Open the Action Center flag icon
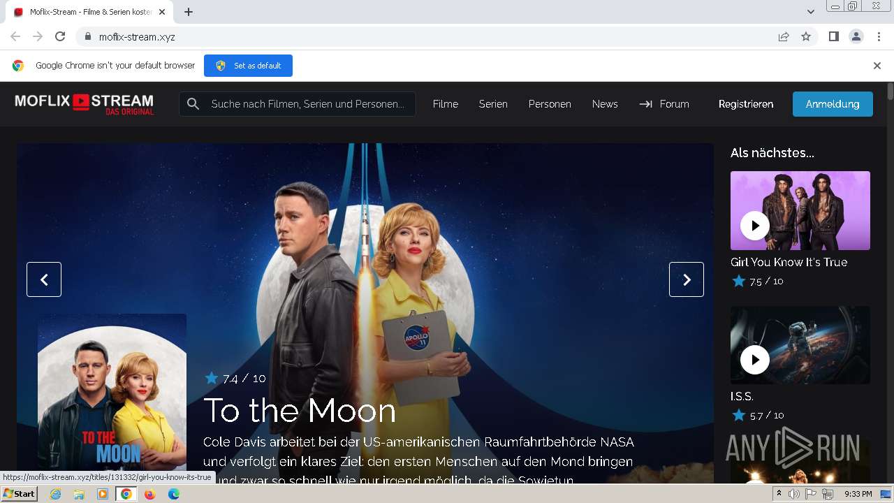This screenshot has height=503, width=894. tap(811, 494)
